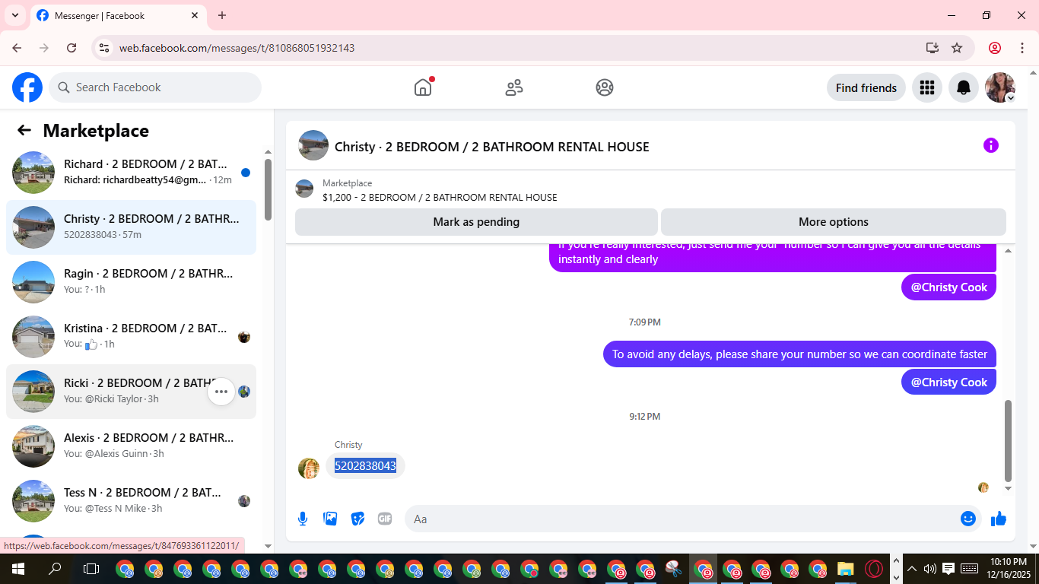
Task: Click Ragin's listing thumbnail
Action: [x=33, y=282]
